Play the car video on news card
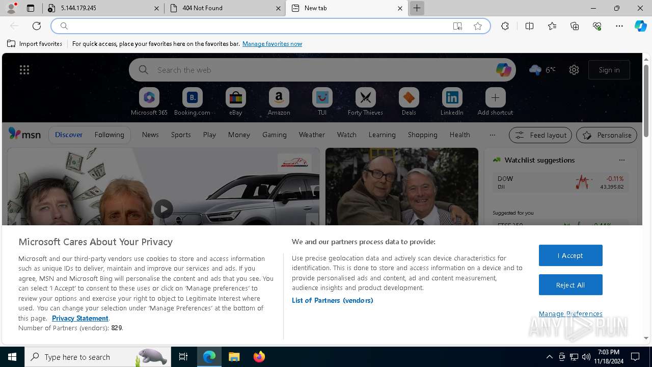 tap(164, 209)
